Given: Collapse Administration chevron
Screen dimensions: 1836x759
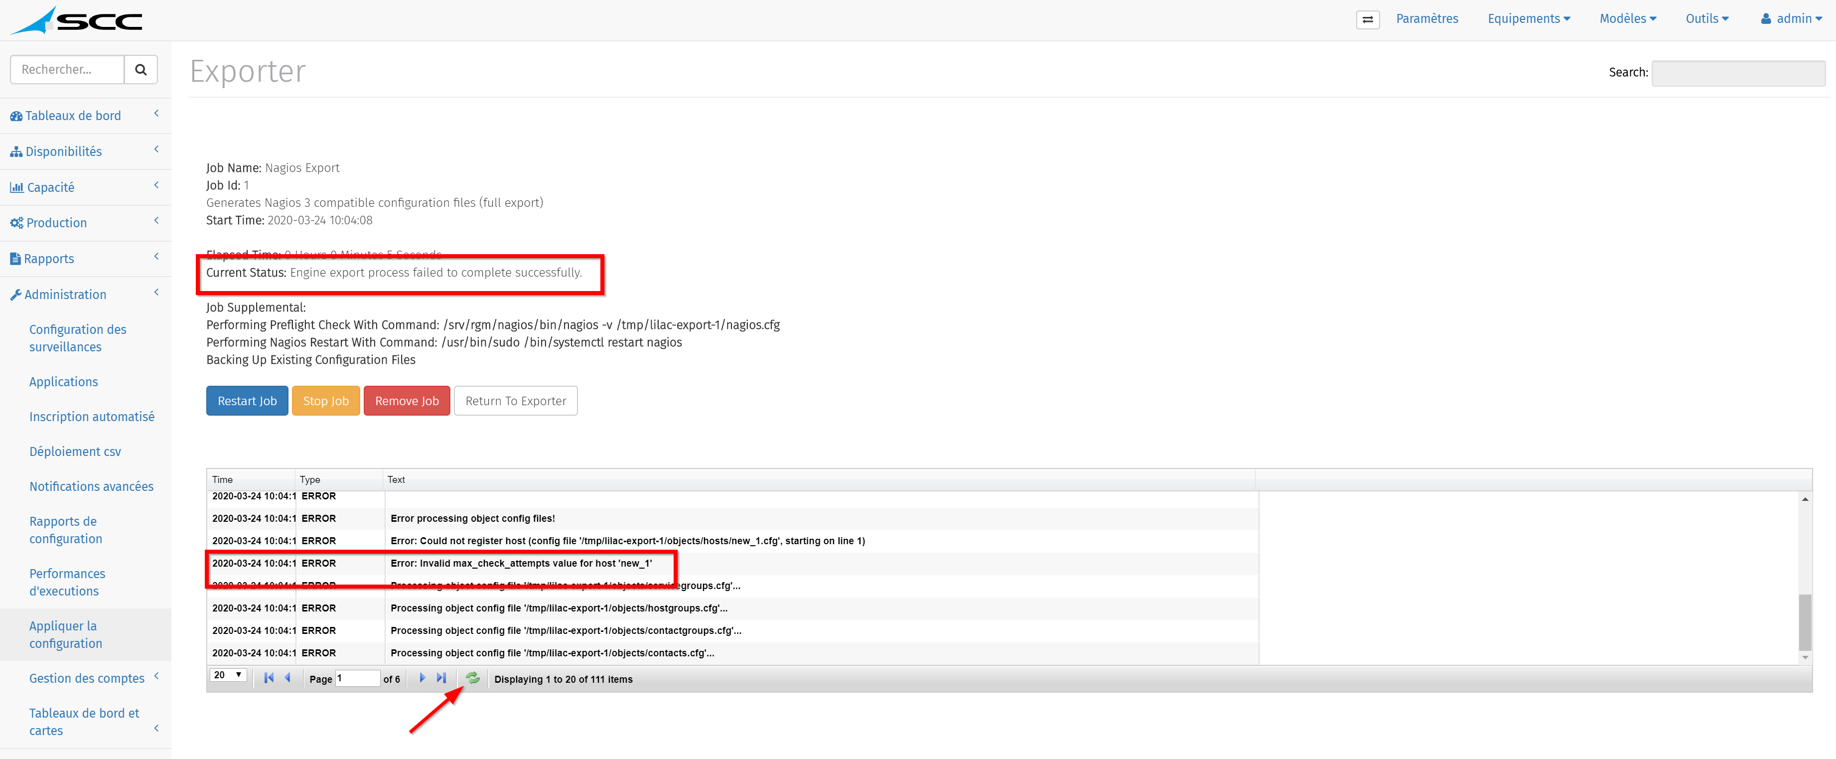Looking at the screenshot, I should click(156, 292).
